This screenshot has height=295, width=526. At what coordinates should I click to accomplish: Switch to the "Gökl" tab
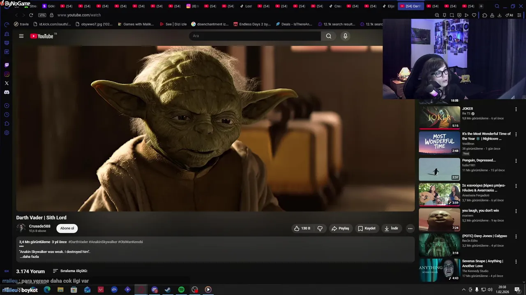49,6
